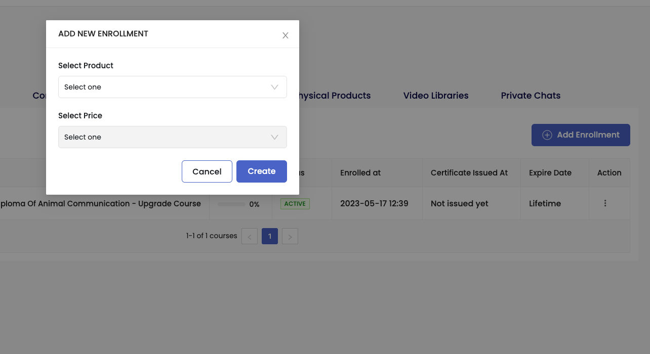Click the green ACTIVE status badge
Screen dimensions: 650x354
(295, 204)
